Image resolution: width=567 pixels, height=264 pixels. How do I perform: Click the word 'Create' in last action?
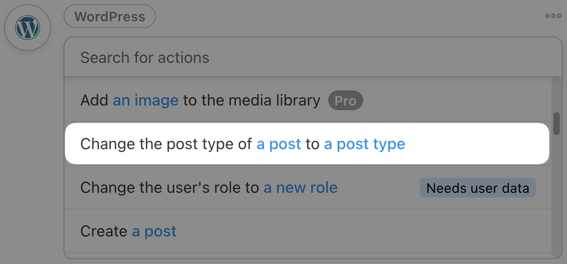pyautogui.click(x=104, y=231)
